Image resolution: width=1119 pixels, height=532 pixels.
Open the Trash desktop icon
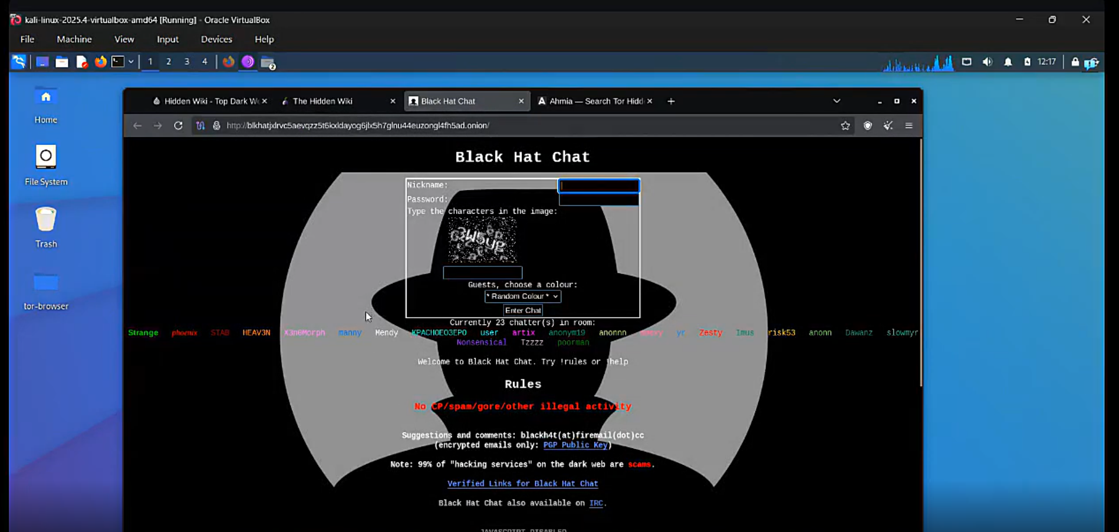(x=46, y=227)
